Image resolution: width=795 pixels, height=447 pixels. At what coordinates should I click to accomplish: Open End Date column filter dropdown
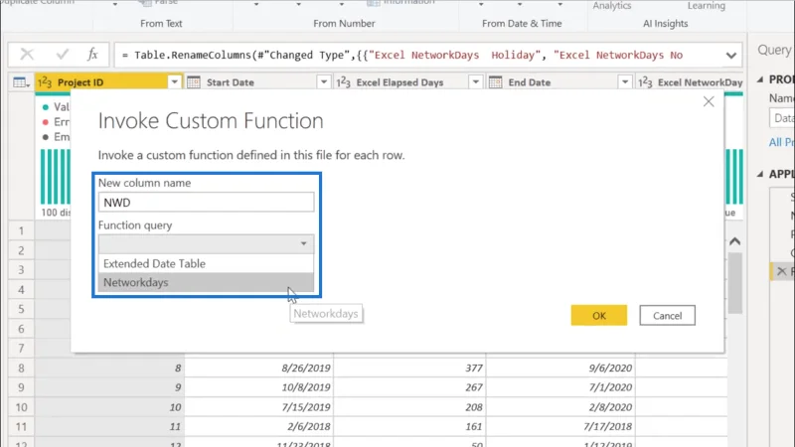pyautogui.click(x=625, y=82)
